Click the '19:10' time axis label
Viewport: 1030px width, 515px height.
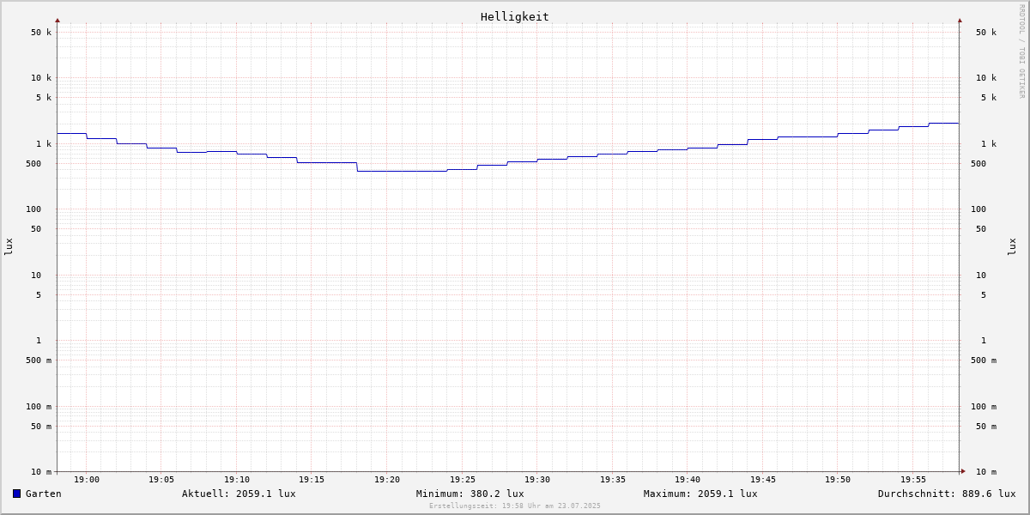coord(237,480)
